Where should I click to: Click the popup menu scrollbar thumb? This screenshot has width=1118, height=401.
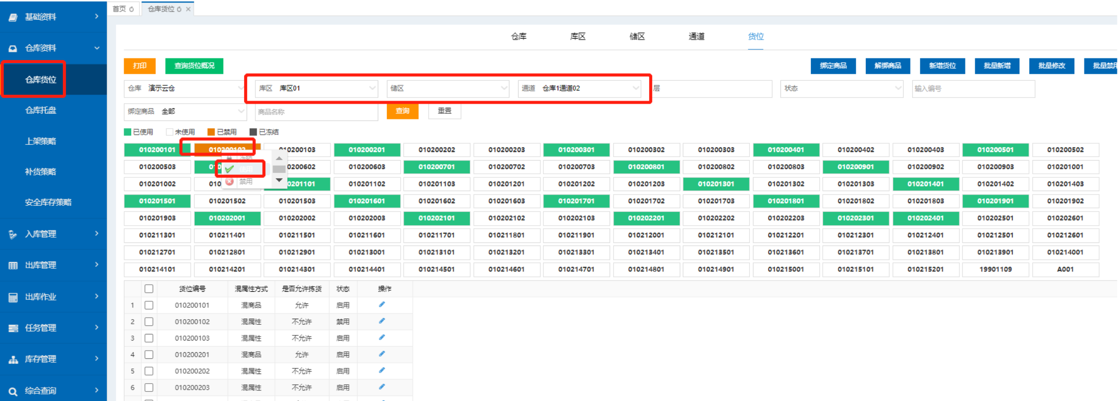[x=279, y=169]
